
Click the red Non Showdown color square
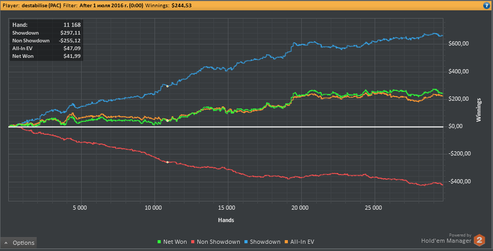[194, 242]
